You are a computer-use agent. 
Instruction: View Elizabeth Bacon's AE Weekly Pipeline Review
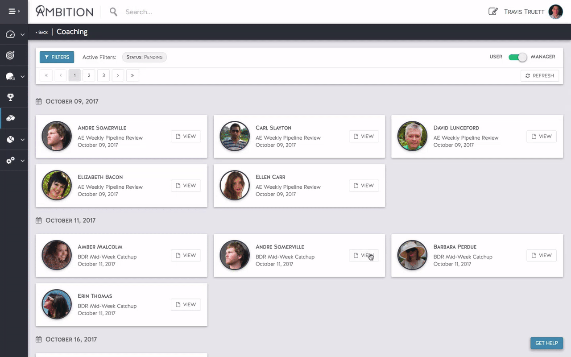point(186,186)
